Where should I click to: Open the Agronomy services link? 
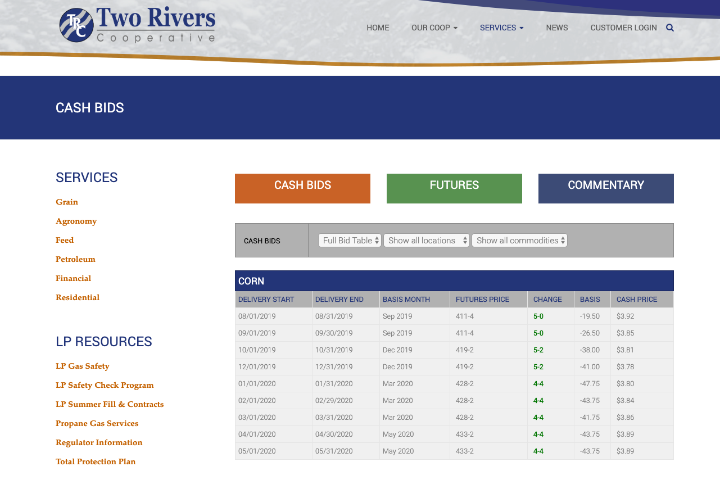pyautogui.click(x=76, y=221)
